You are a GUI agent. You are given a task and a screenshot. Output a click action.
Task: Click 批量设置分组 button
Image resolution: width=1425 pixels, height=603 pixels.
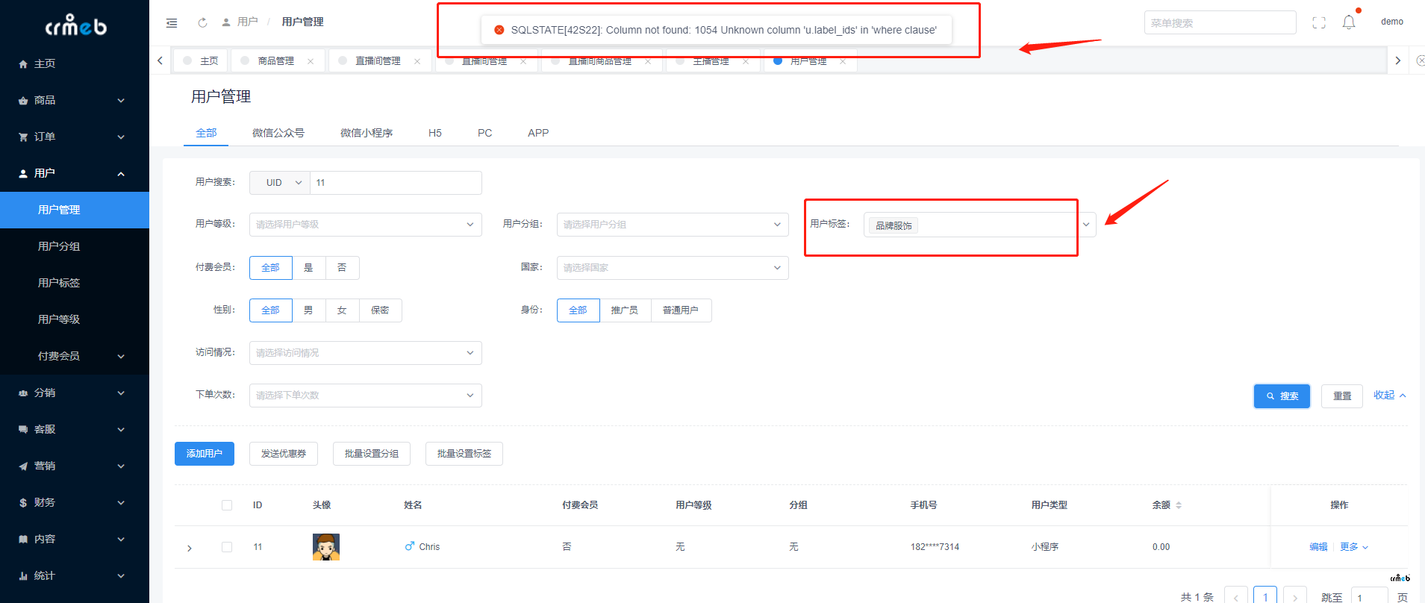pos(372,454)
